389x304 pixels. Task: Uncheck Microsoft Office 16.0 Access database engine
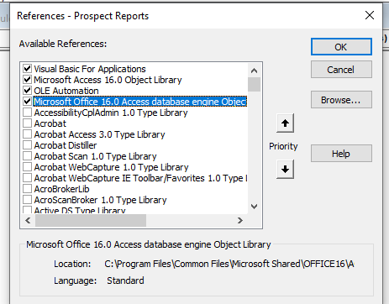pos(27,102)
